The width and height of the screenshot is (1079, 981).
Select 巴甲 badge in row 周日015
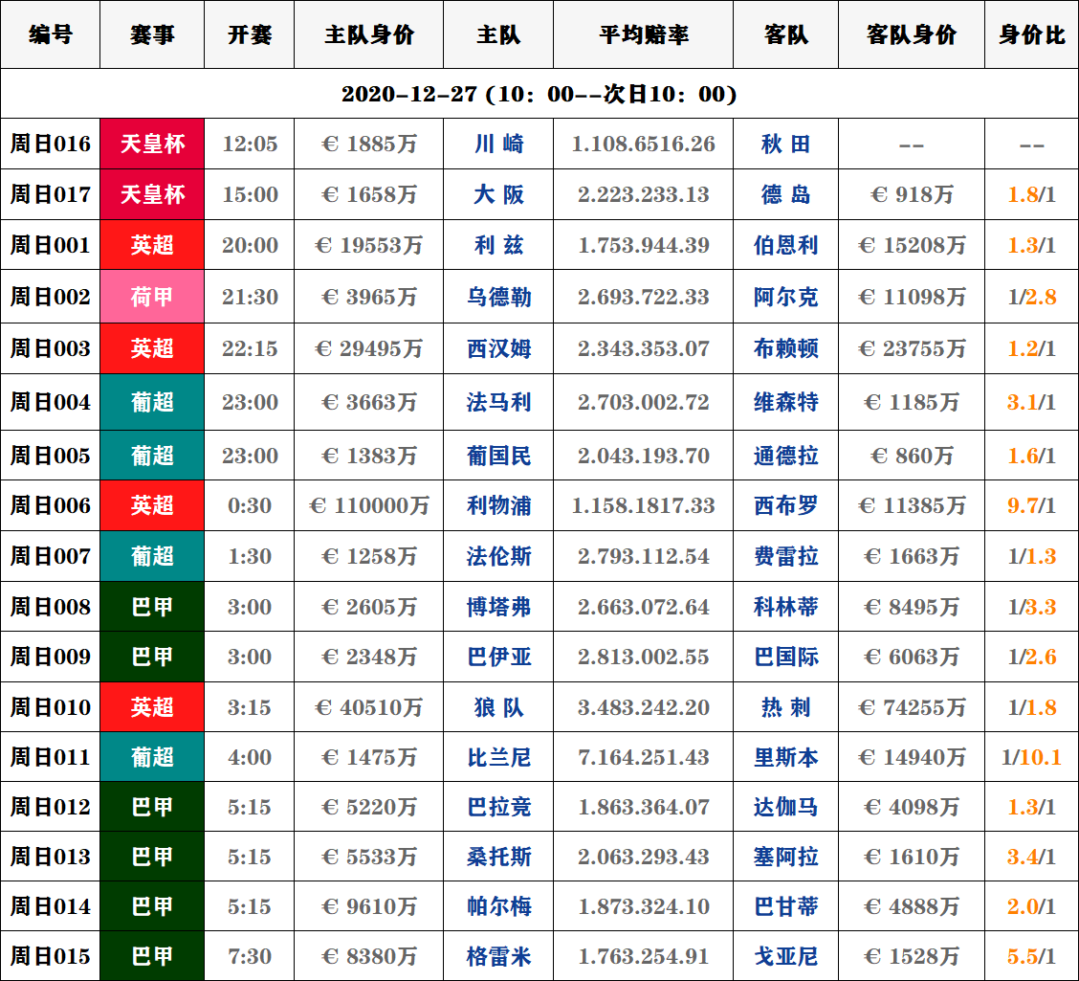pos(152,956)
